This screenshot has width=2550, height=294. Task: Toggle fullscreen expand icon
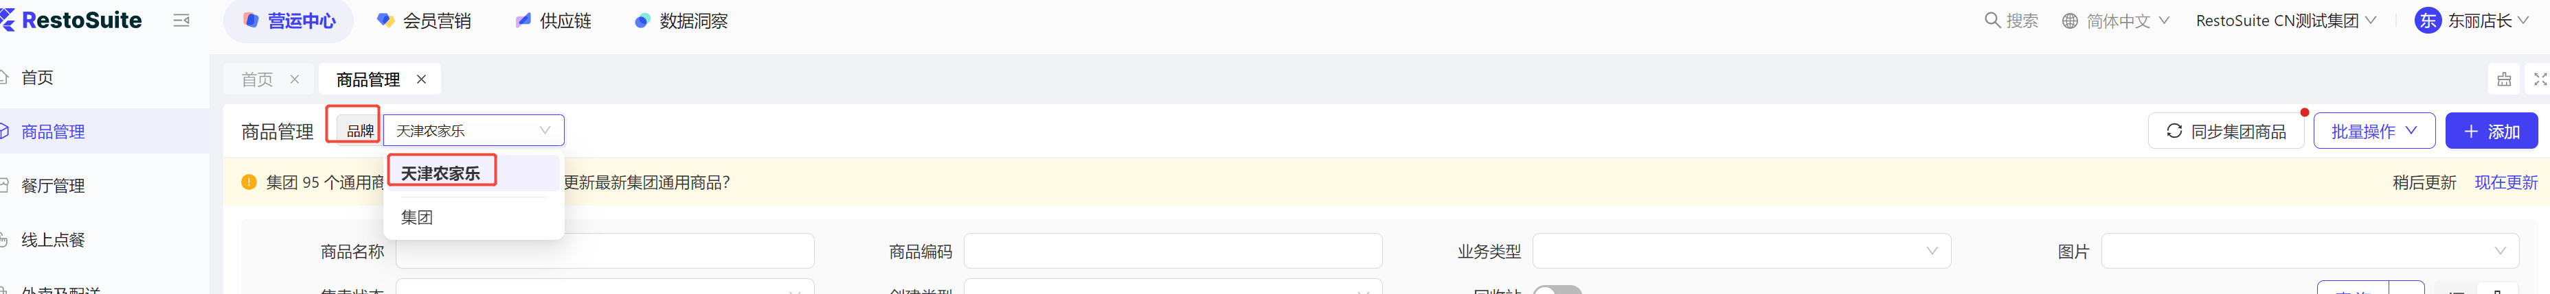tap(2539, 80)
